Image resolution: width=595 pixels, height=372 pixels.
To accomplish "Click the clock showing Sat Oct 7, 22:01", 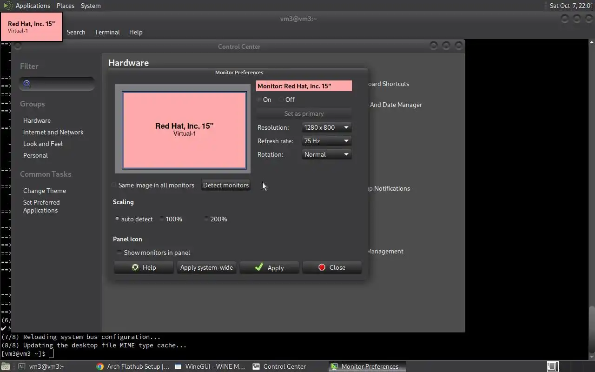I will click(571, 6).
